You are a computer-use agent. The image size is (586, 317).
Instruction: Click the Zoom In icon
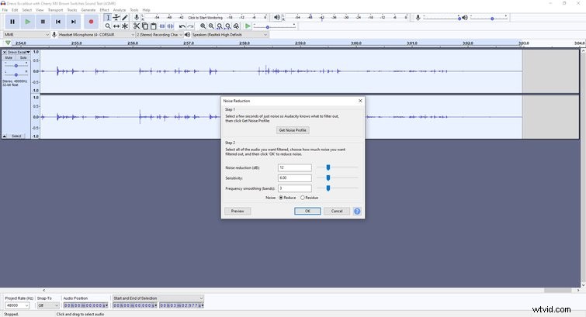tap(203, 26)
